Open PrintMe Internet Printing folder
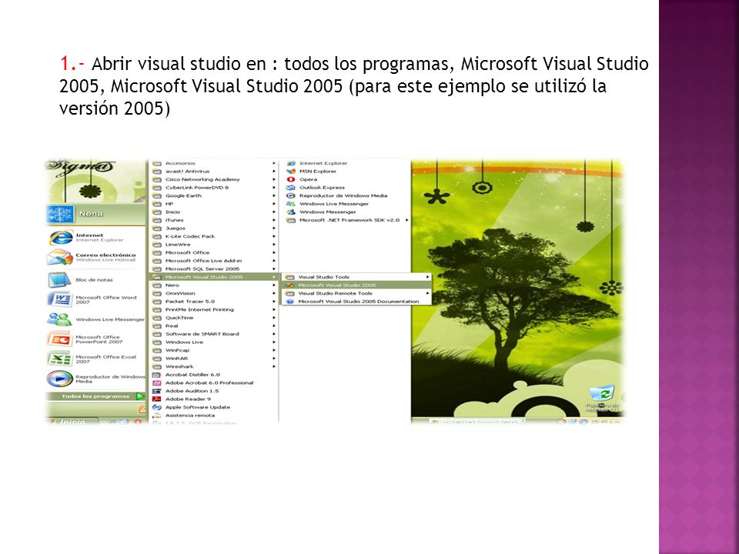This screenshot has height=554, width=739. (213, 309)
